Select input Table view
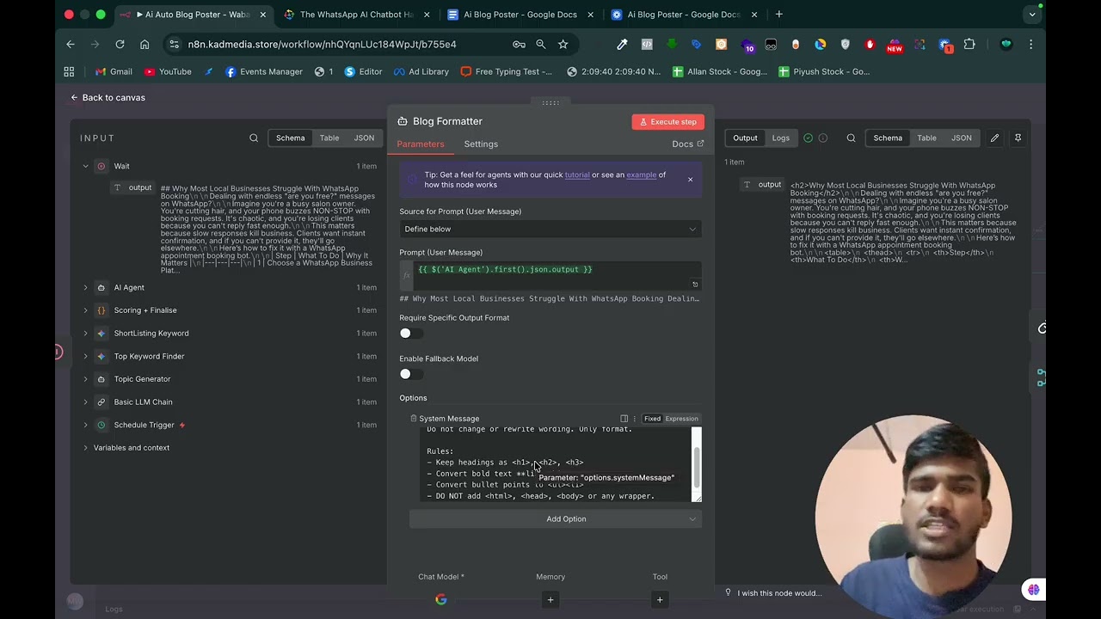Screen dimensions: 1101x619 [329, 138]
